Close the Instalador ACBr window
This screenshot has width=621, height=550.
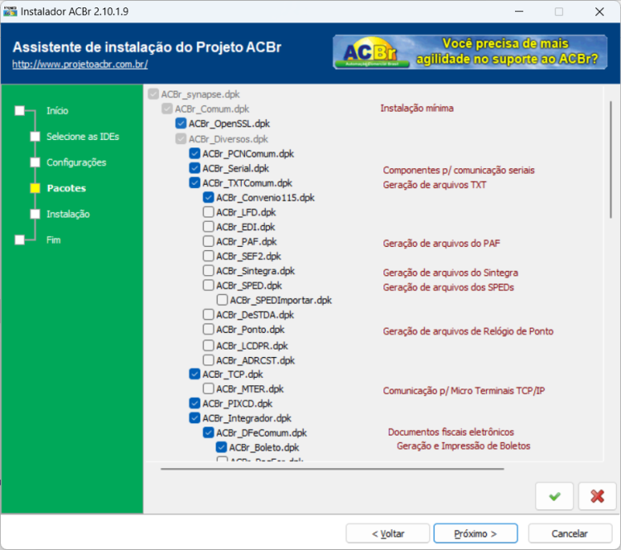(x=599, y=12)
